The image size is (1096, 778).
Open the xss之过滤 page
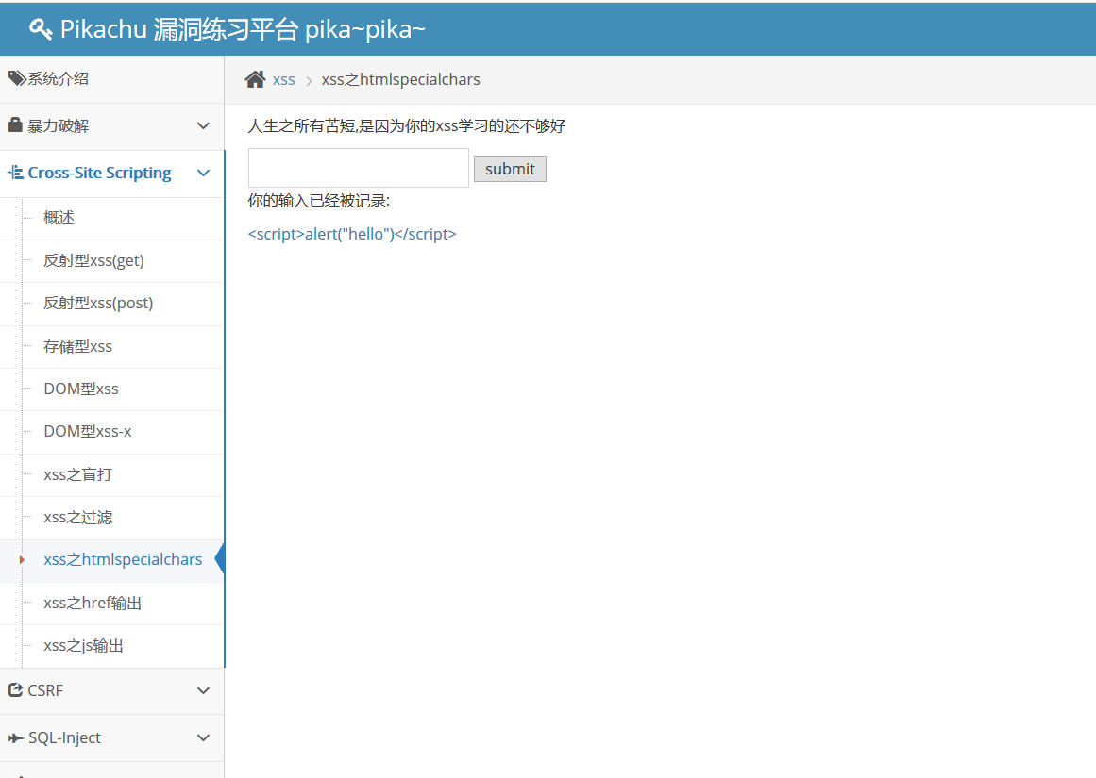coord(77,518)
